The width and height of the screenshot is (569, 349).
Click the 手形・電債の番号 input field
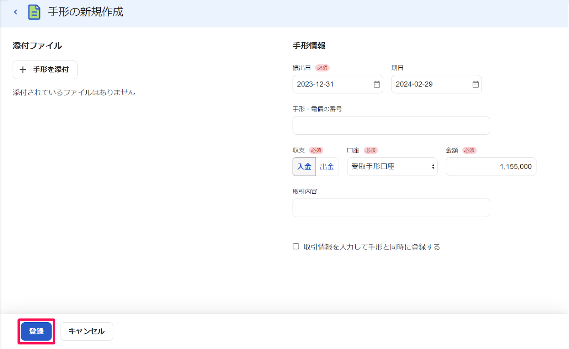pyautogui.click(x=391, y=125)
